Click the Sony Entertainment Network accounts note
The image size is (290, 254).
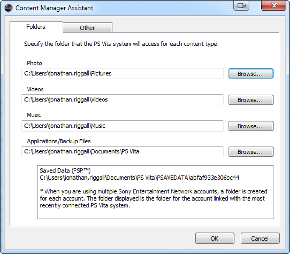point(153,198)
